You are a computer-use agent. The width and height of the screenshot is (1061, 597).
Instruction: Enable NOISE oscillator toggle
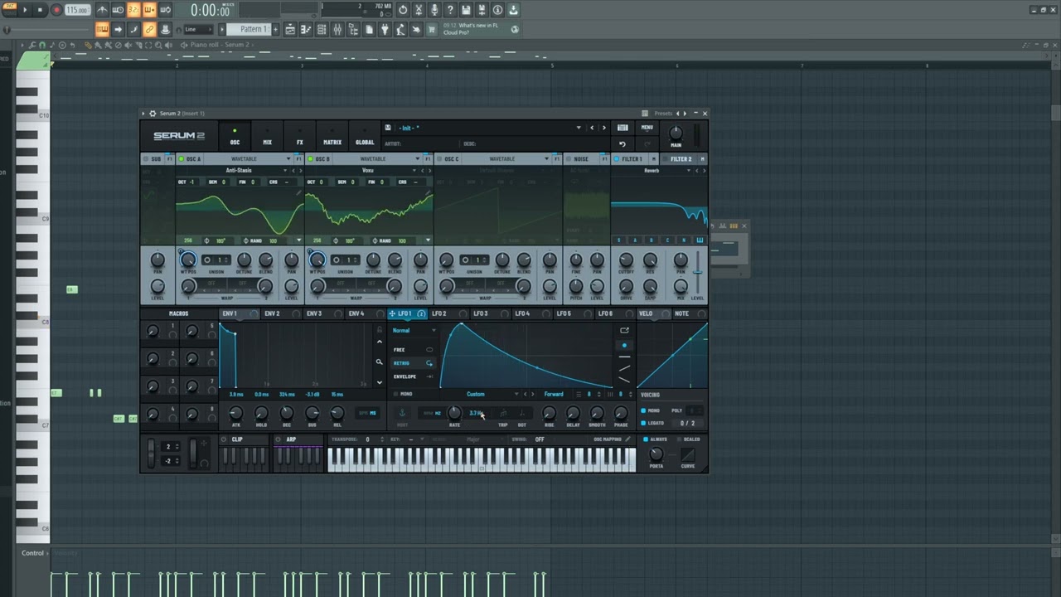[569, 158]
